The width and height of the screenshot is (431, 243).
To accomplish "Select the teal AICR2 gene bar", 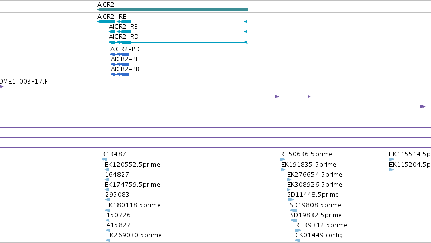I will [172, 10].
